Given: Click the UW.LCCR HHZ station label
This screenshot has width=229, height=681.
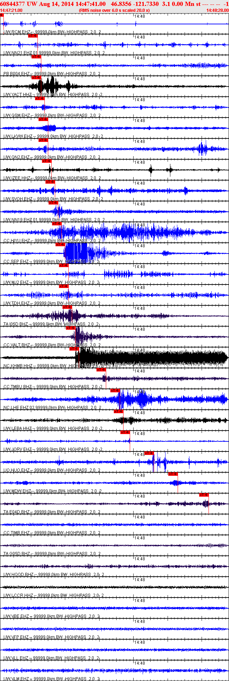Looking at the screenshot, I should [x=18, y=595].
